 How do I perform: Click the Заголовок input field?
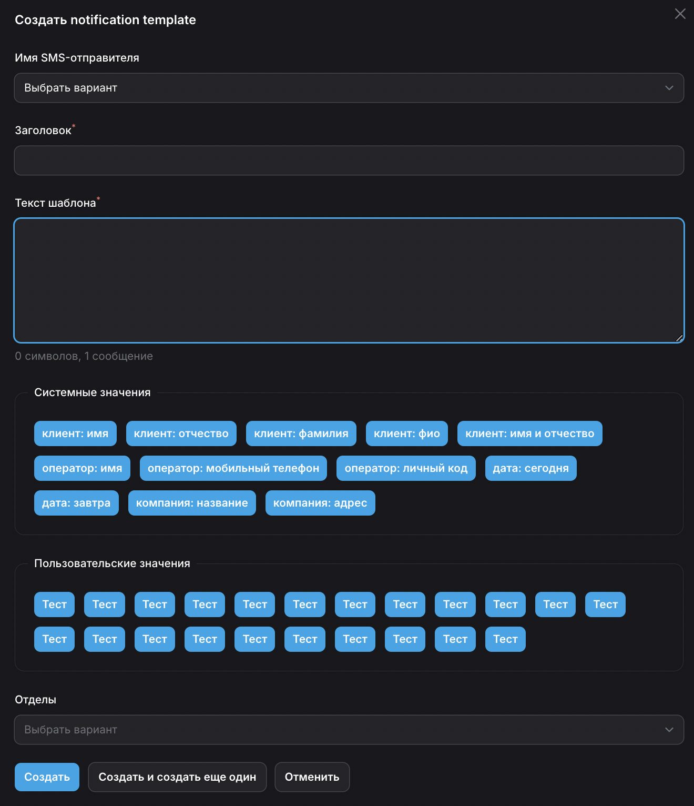pos(349,160)
